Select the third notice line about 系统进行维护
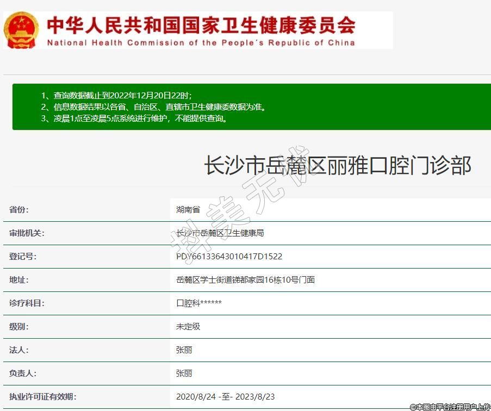This screenshot has height=411, width=491. (x=134, y=119)
